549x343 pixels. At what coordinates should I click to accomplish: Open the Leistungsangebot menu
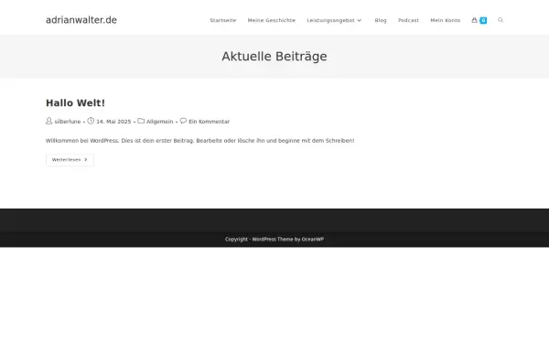(x=331, y=20)
